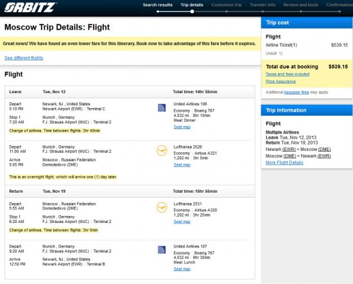
Task: Click DME code in Moscow to Newark route
Action: (289, 156)
